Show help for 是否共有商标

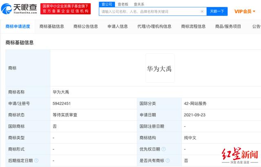pos(168,160)
